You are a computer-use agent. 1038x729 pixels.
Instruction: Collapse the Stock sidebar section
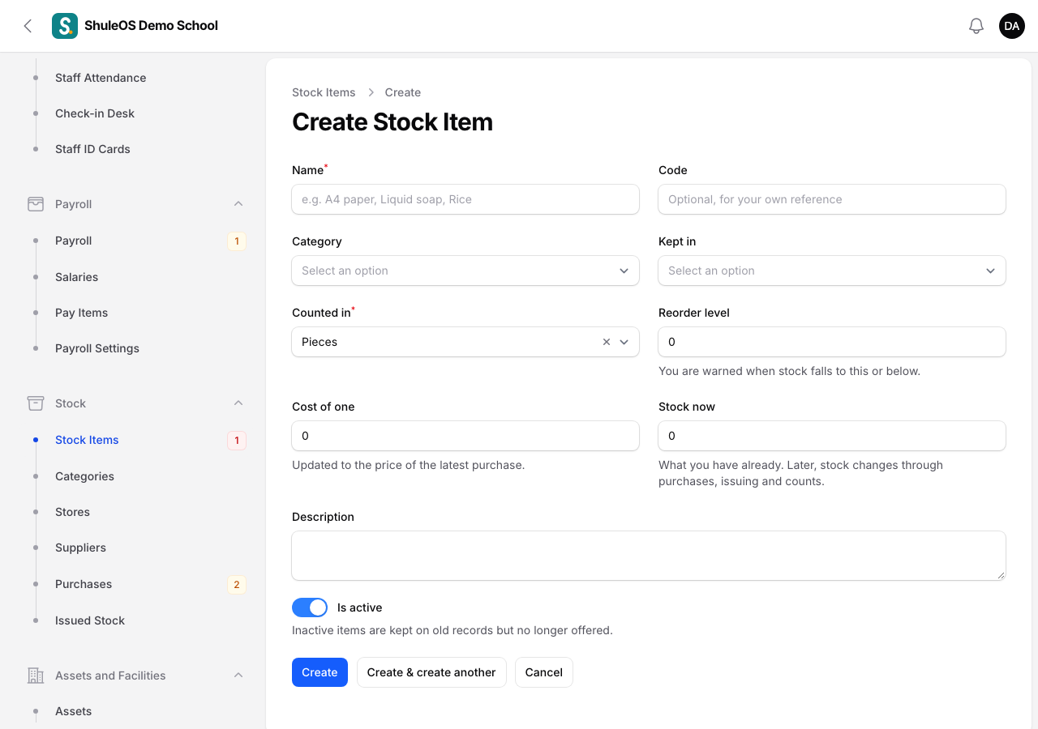[238, 403]
